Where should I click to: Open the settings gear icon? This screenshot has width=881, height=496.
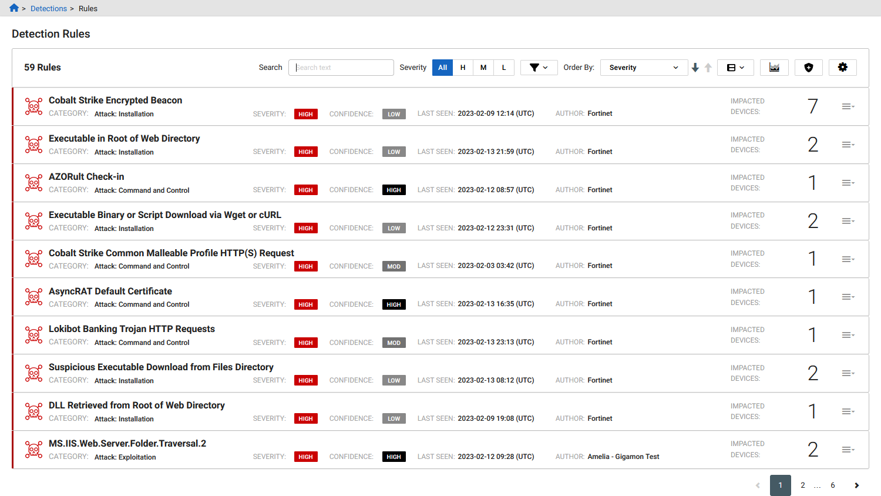843,67
